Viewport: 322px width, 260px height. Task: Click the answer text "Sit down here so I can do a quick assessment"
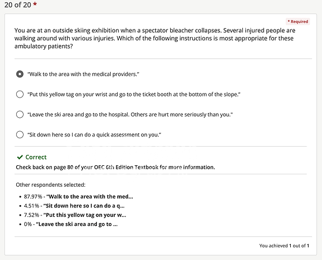(94, 135)
